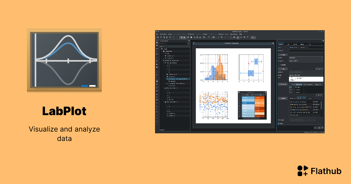The width and height of the screenshot is (351, 184).
Task: Click the Redo icon on the main toolbar
Action: coord(176,37)
